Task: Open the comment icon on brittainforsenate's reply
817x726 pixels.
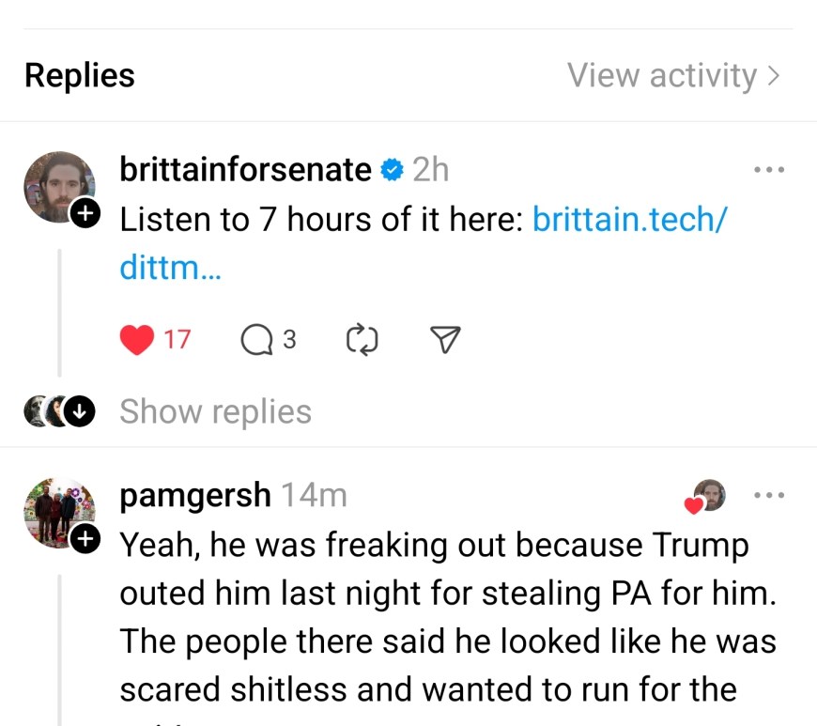Action: coord(254,339)
